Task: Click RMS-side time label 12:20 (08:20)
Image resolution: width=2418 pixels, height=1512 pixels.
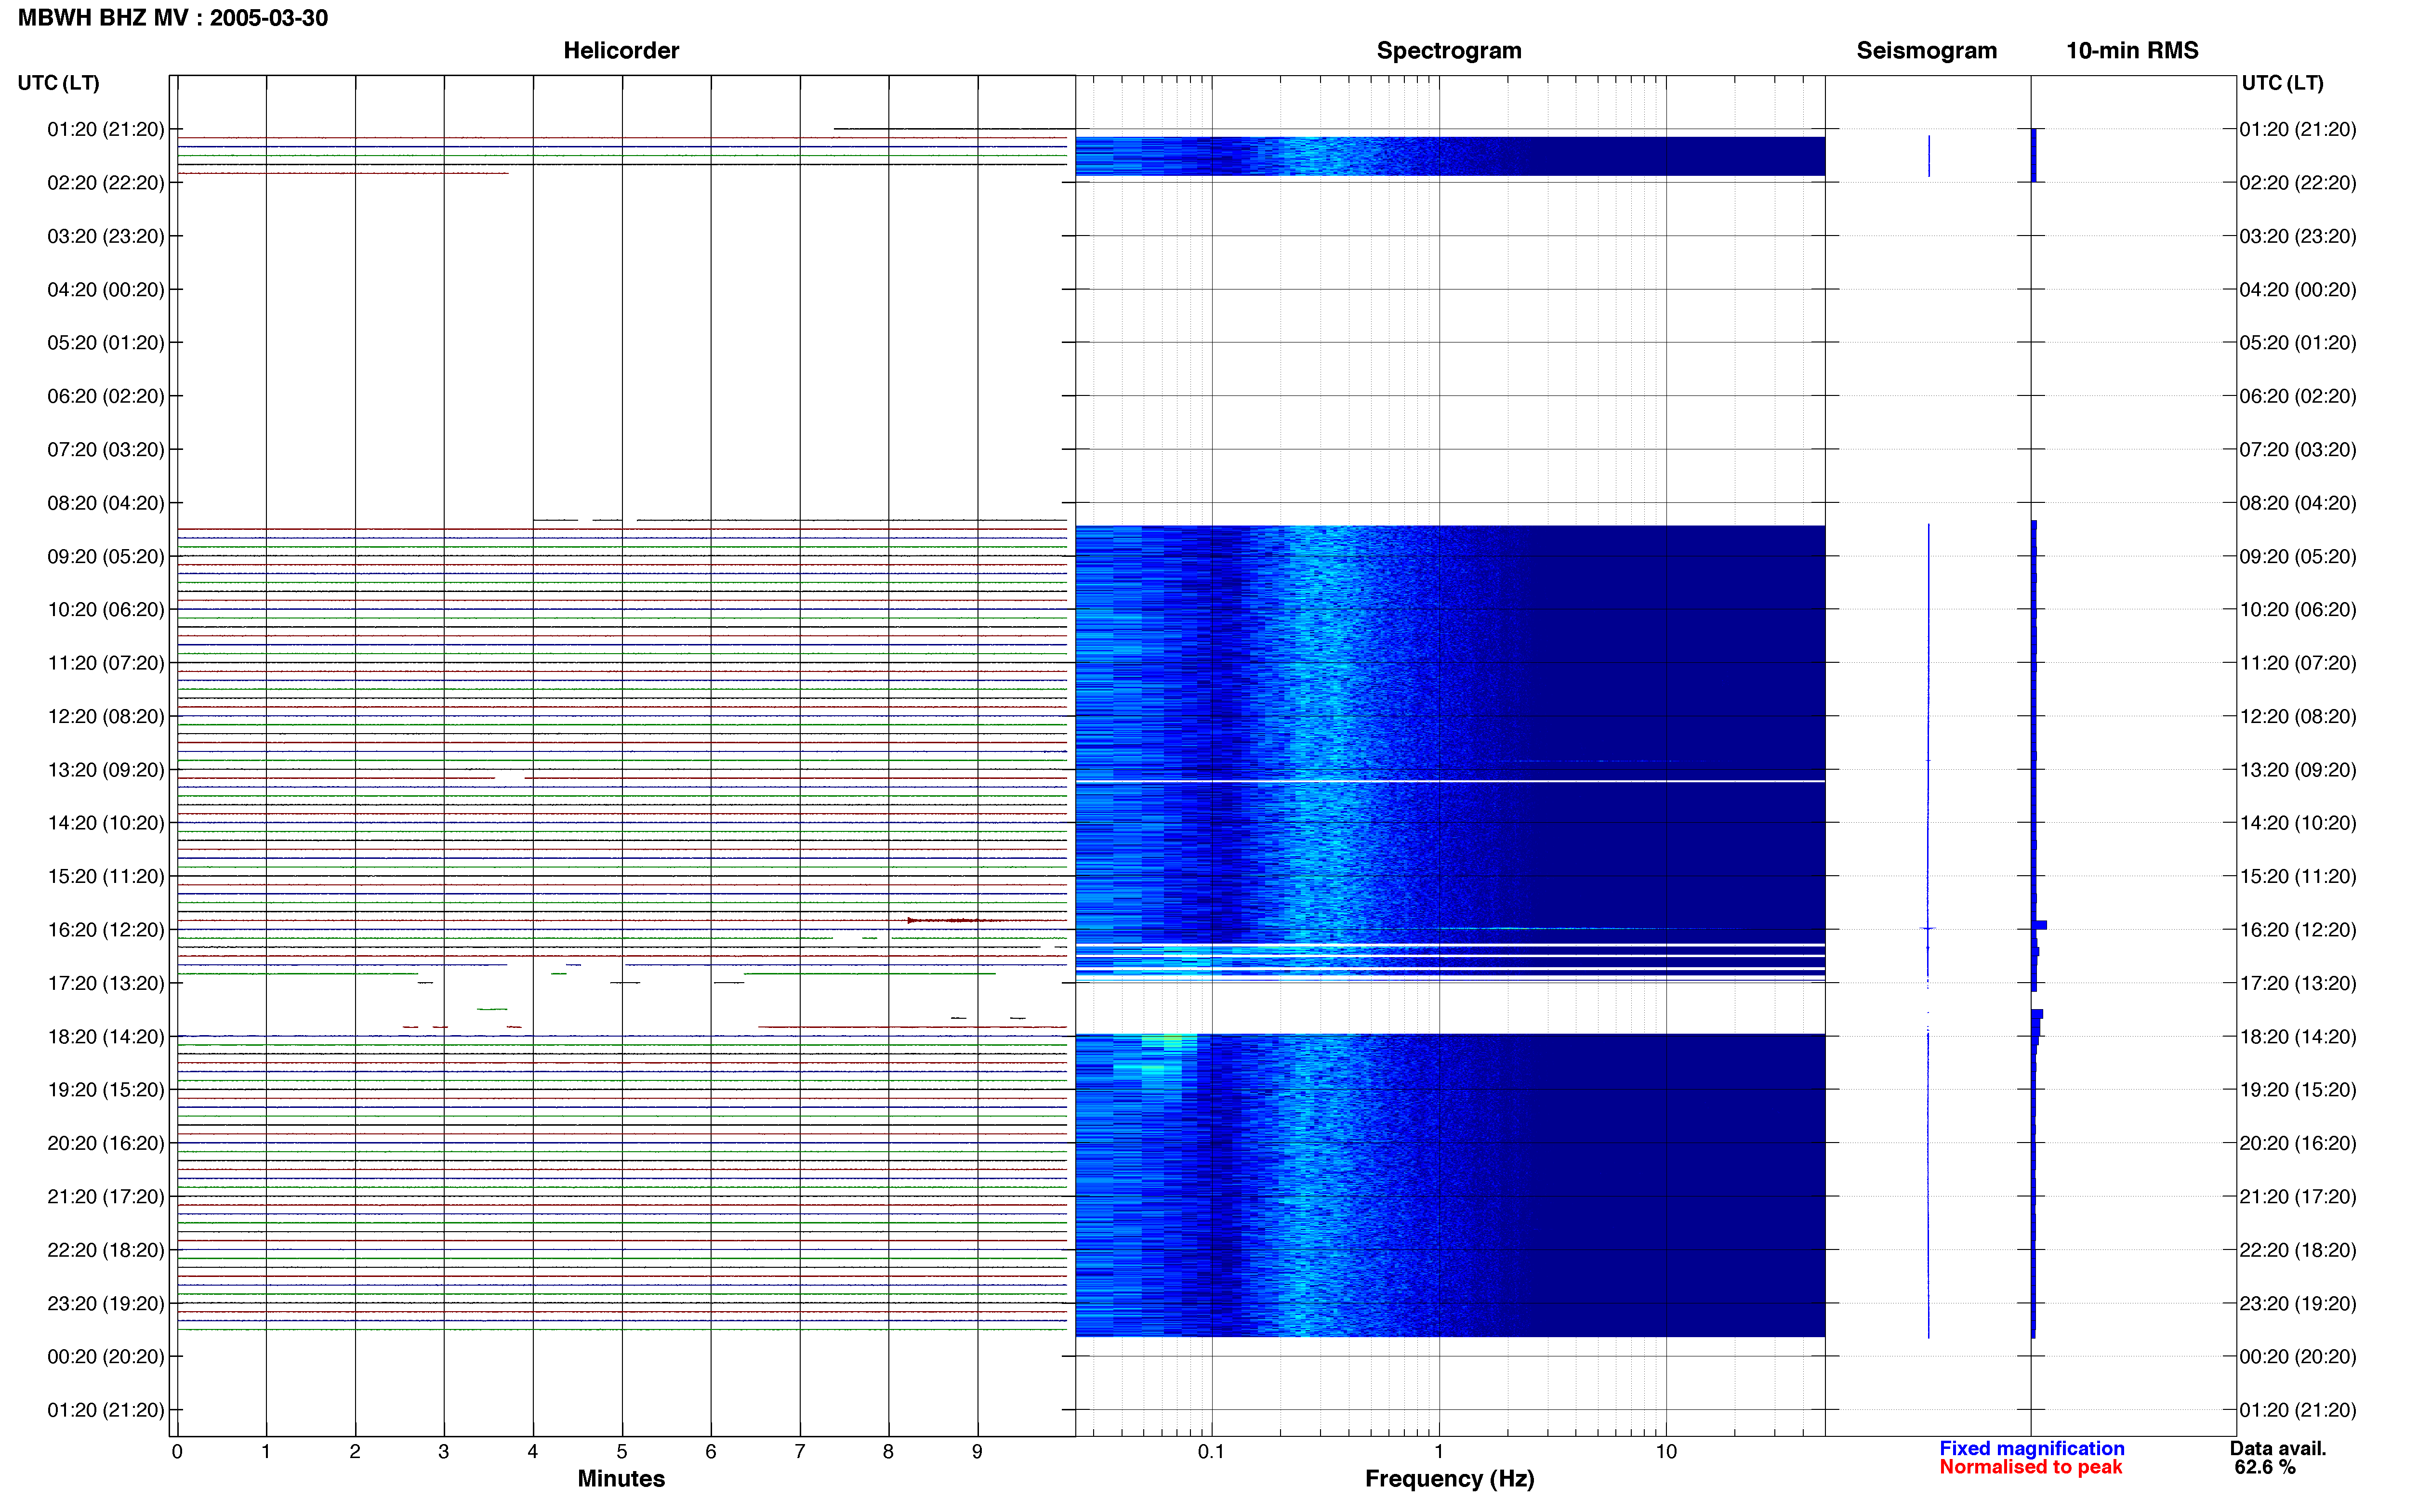Action: 2298,717
